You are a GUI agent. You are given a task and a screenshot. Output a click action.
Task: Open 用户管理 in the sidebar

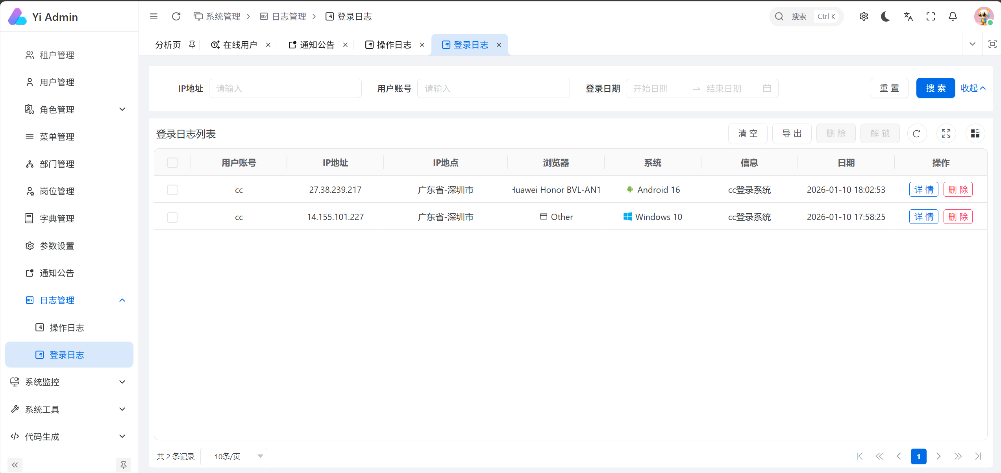click(57, 82)
